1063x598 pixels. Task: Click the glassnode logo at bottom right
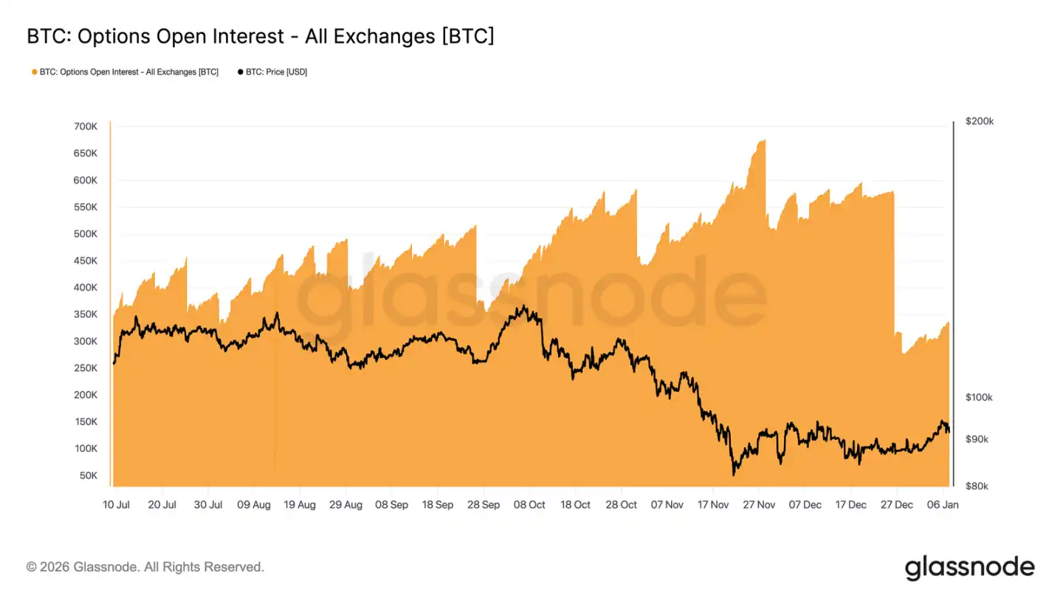coord(969,567)
